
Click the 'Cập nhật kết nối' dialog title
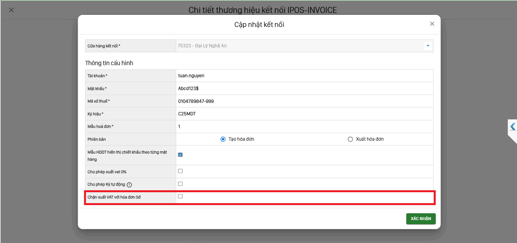[x=259, y=25]
